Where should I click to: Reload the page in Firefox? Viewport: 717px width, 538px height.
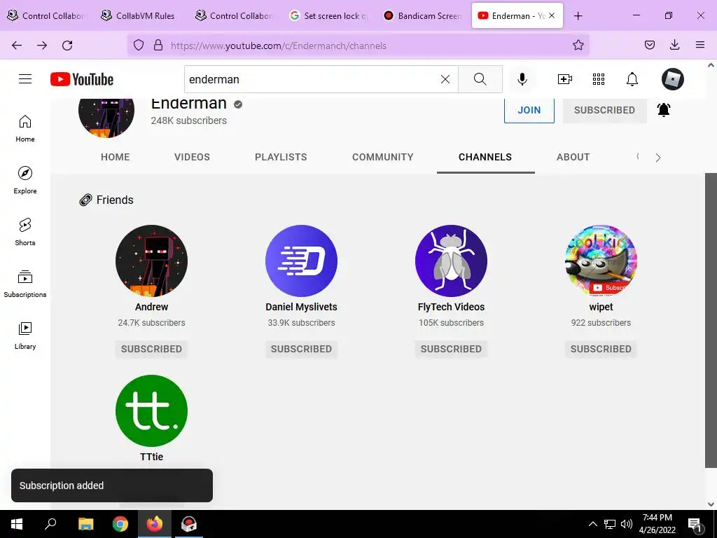[67, 46]
